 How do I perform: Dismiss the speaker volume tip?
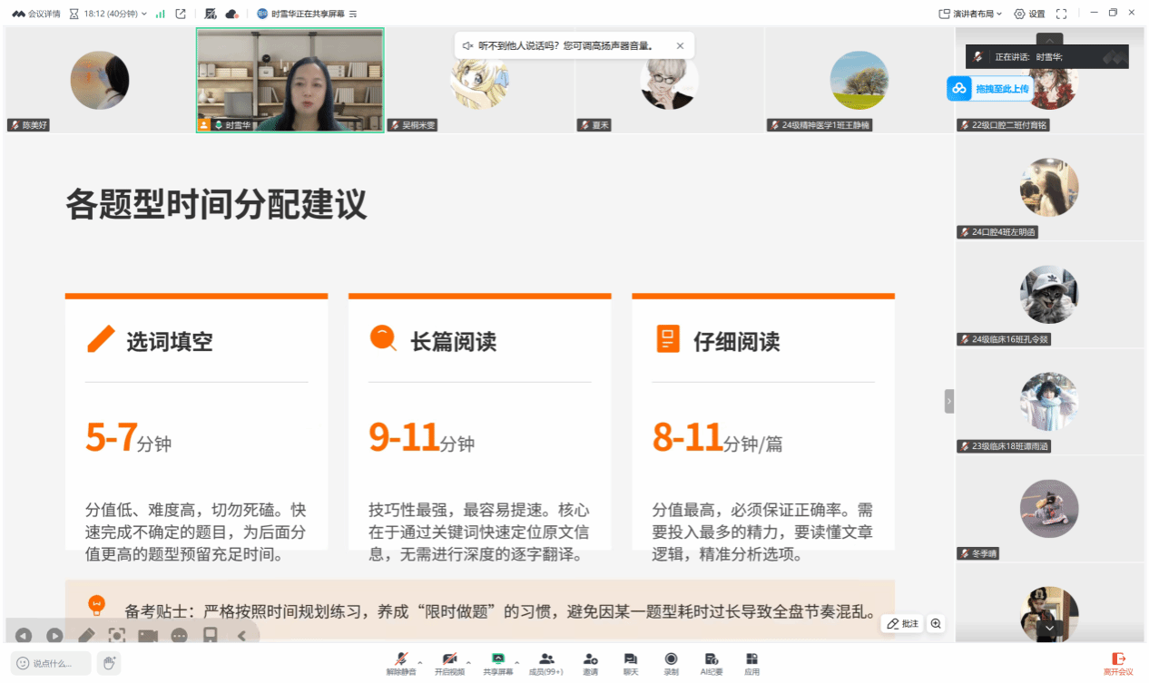coord(680,45)
